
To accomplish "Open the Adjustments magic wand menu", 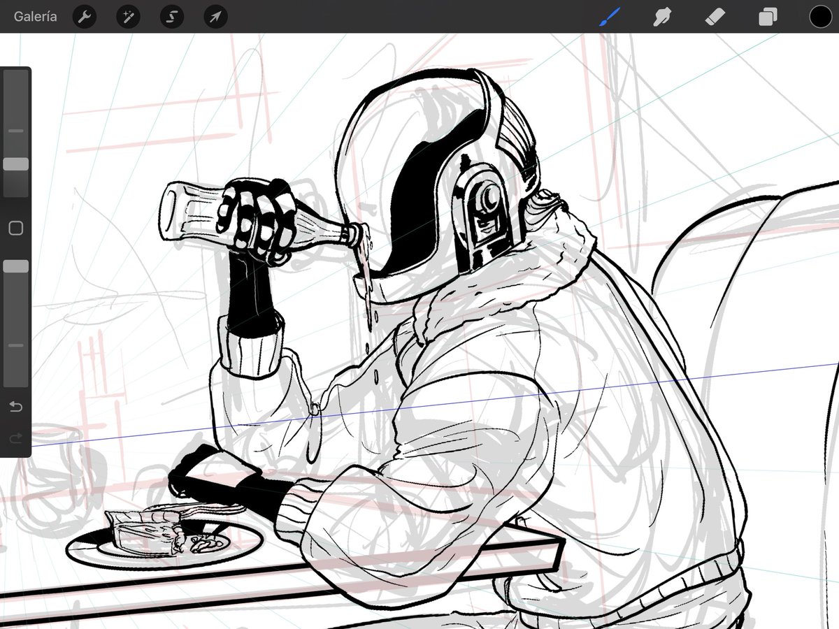I will pos(128,16).
